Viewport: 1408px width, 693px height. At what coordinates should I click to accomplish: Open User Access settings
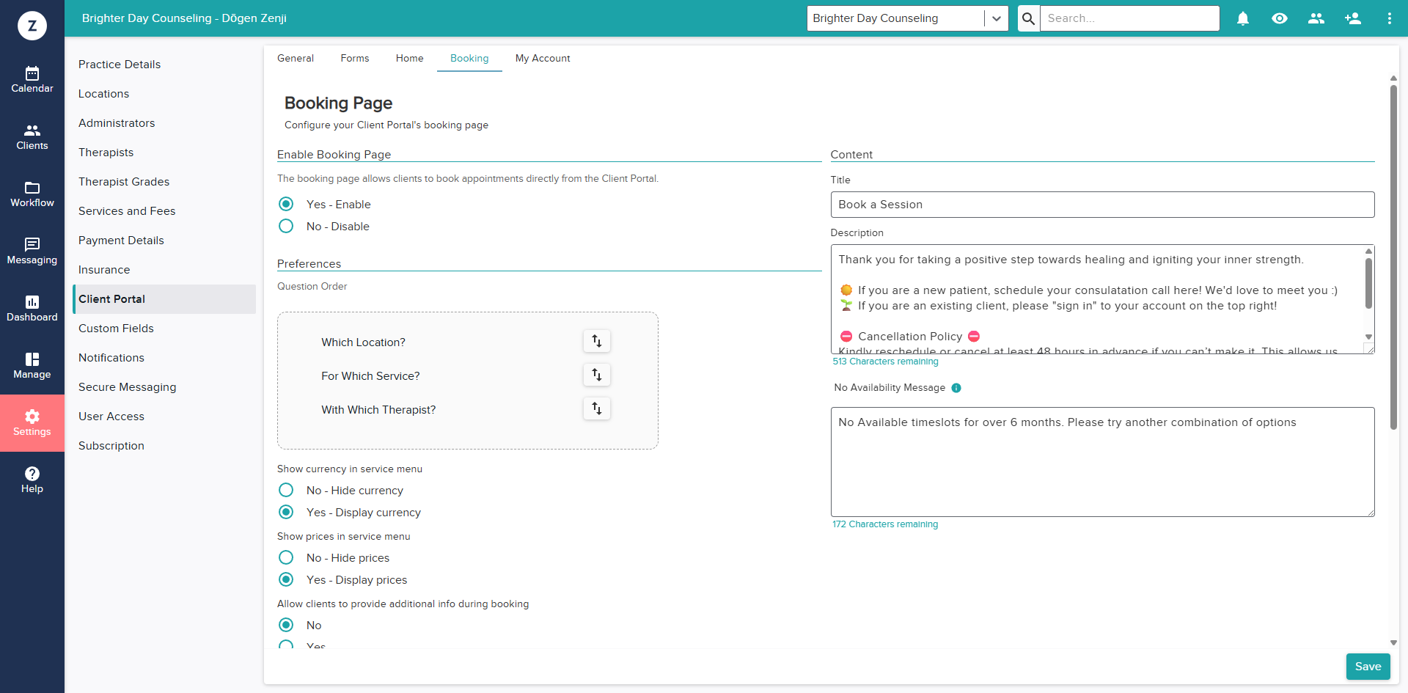click(164, 417)
